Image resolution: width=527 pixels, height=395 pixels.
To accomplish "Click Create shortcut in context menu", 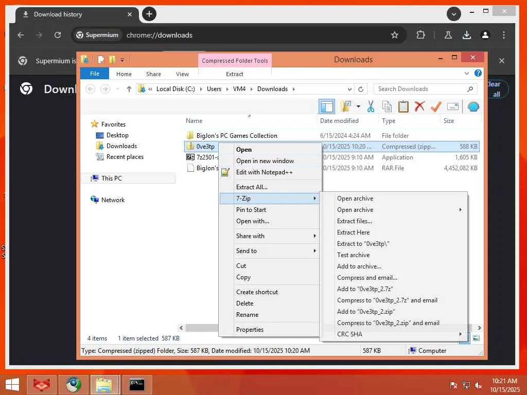I will click(269, 292).
